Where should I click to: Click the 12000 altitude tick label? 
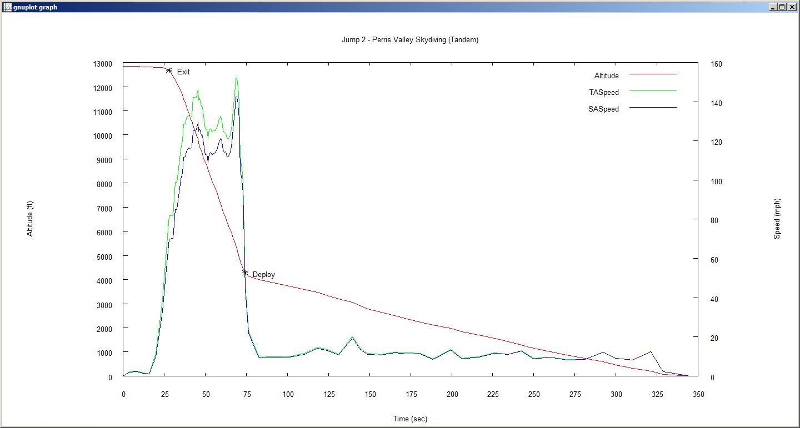pos(102,88)
